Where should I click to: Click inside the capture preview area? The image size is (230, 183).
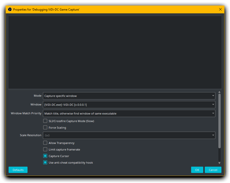pos(115,52)
